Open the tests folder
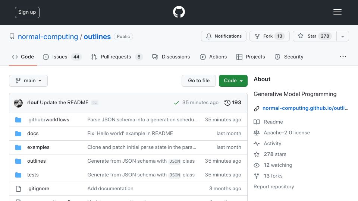 [33, 175]
